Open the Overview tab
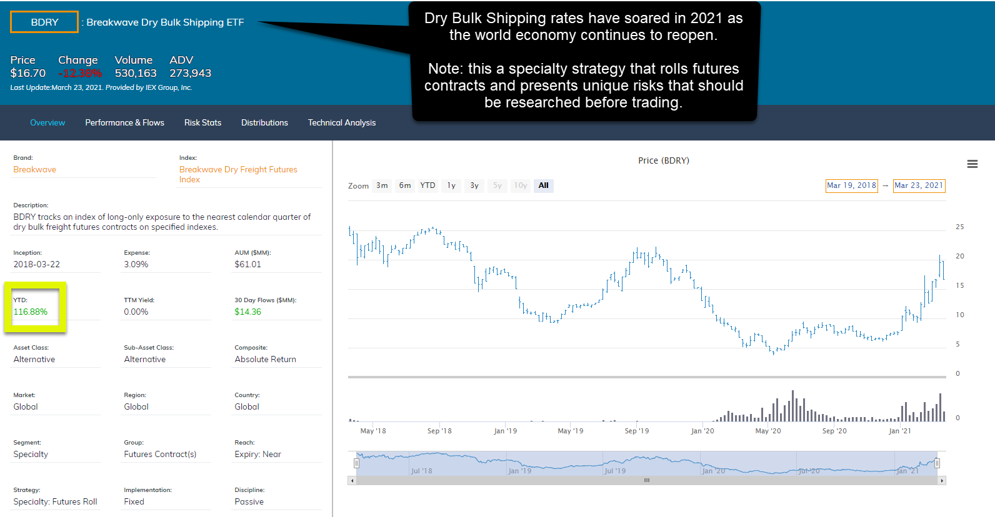Viewport: 995px width, 517px height. [x=47, y=122]
